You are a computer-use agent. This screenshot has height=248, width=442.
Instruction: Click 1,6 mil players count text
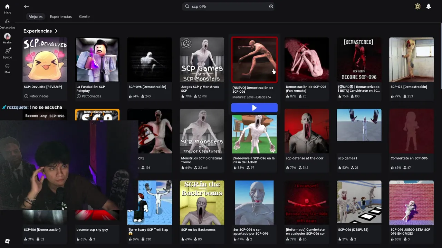(200, 96)
